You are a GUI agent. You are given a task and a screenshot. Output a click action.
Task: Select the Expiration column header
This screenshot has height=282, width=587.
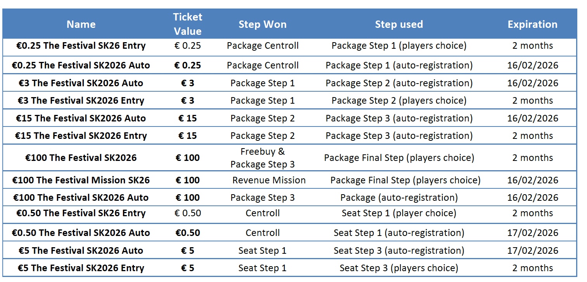click(x=532, y=24)
